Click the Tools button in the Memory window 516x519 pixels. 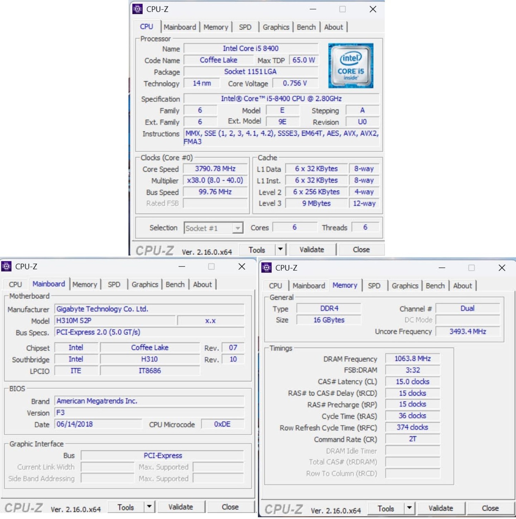tap(386, 508)
